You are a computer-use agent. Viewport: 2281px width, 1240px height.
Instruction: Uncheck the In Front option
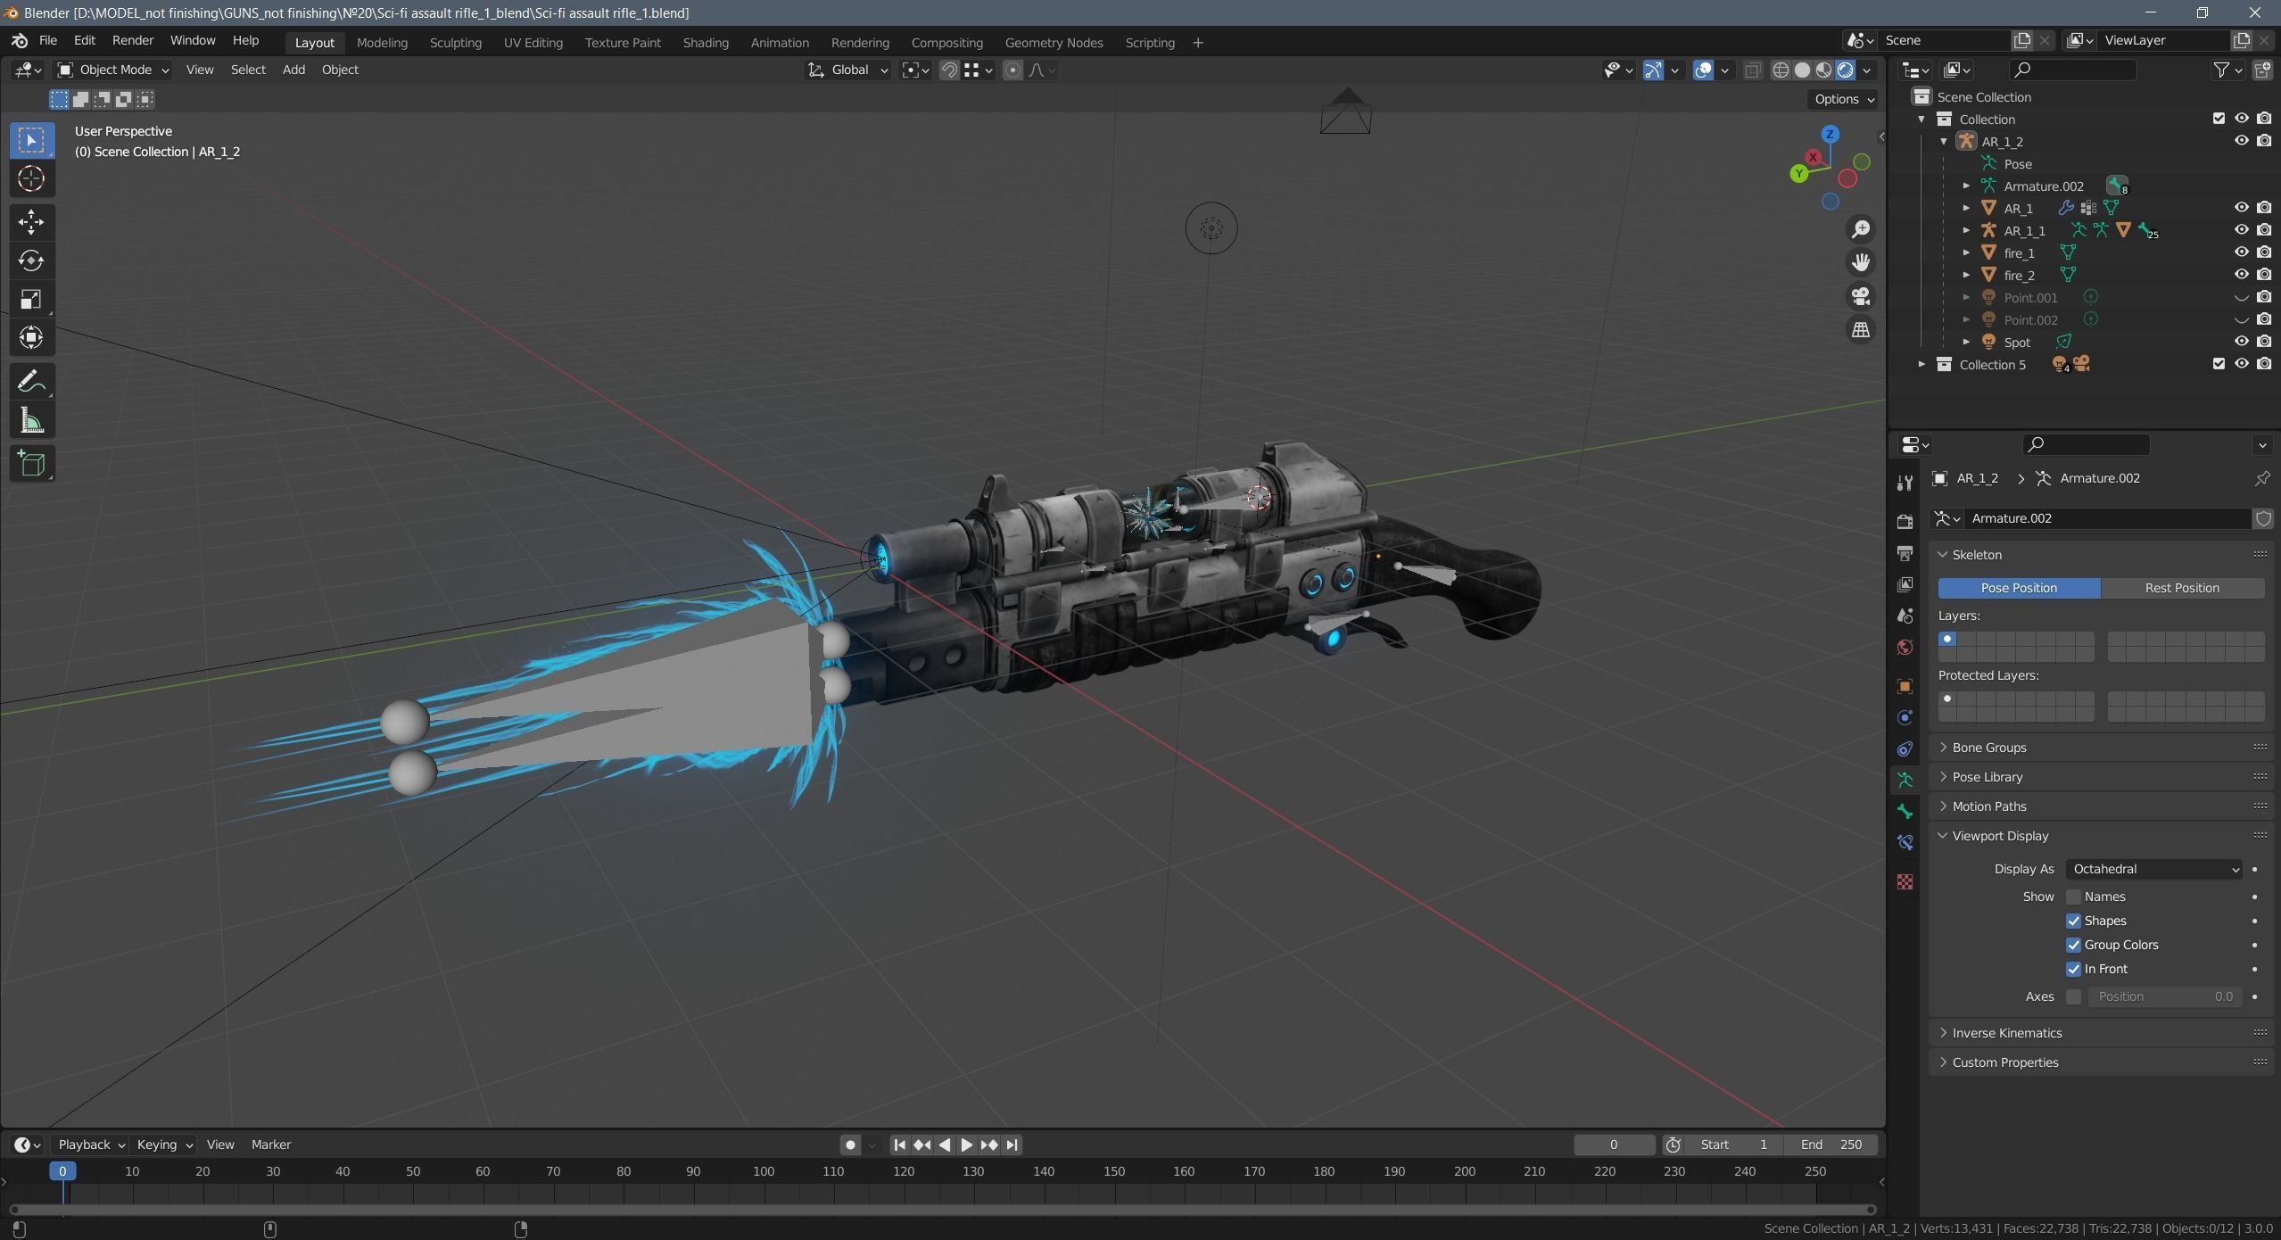(x=2074, y=969)
